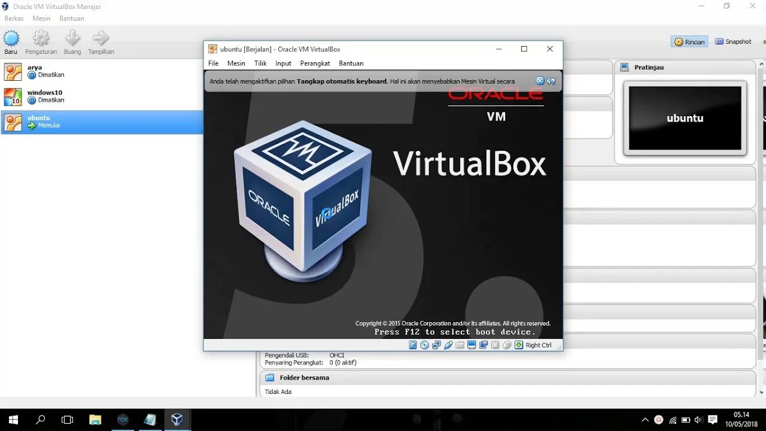Screen dimensions: 766x431
Task: Click the mouse integration status icon
Action: point(507,345)
